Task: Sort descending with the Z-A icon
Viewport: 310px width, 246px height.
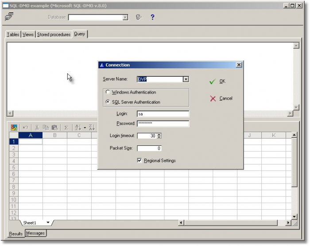Action: coord(92,128)
